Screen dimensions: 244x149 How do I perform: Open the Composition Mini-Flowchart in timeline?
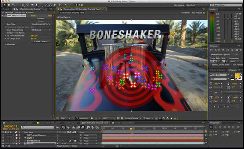pyautogui.click(x=58, y=127)
